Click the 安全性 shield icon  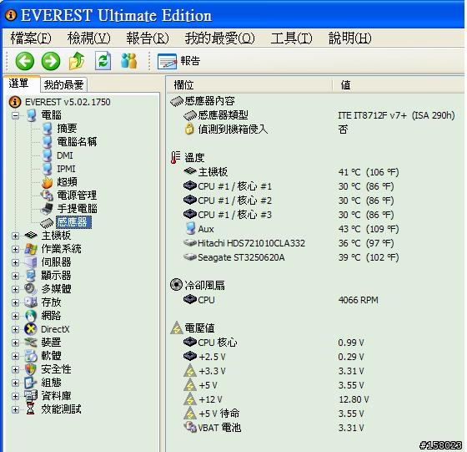point(31,369)
